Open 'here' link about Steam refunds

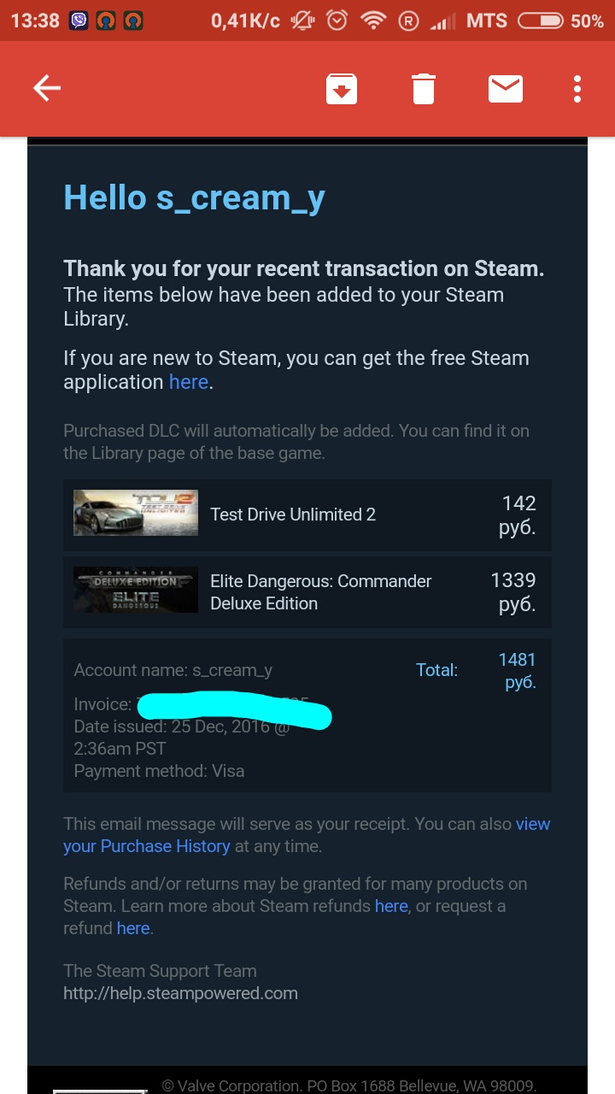[x=391, y=906]
